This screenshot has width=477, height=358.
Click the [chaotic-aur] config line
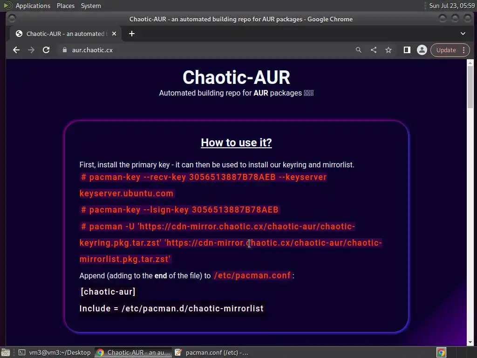(108, 292)
